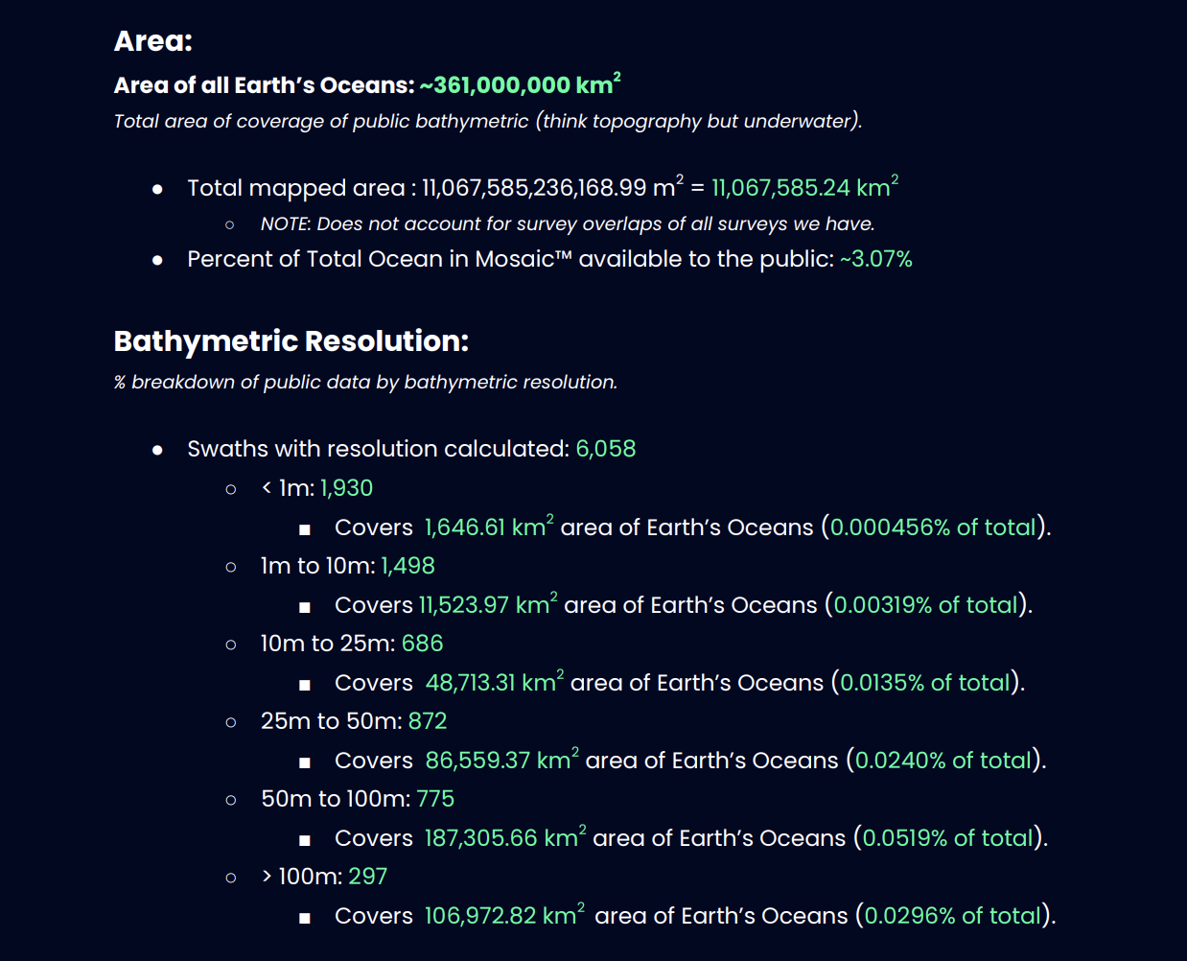Select the '~3.07%' percentage value
The image size is (1187, 961).
tap(876, 259)
